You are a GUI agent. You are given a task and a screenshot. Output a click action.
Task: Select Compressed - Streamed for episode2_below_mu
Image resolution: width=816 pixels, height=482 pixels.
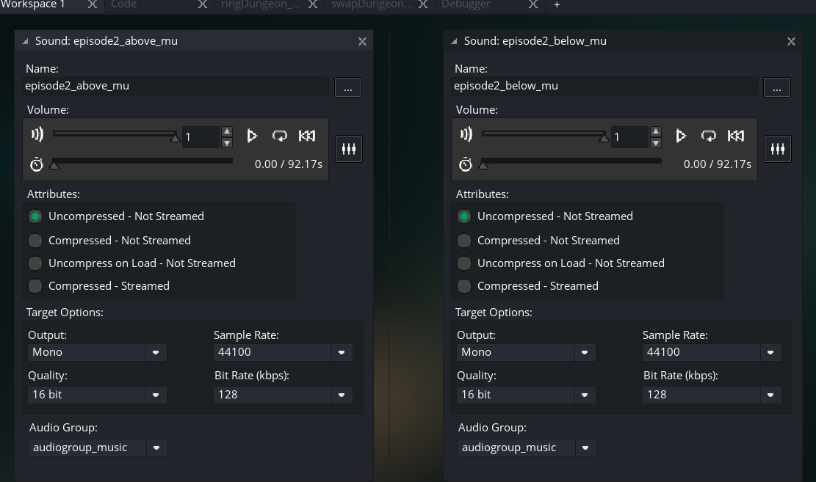(463, 286)
